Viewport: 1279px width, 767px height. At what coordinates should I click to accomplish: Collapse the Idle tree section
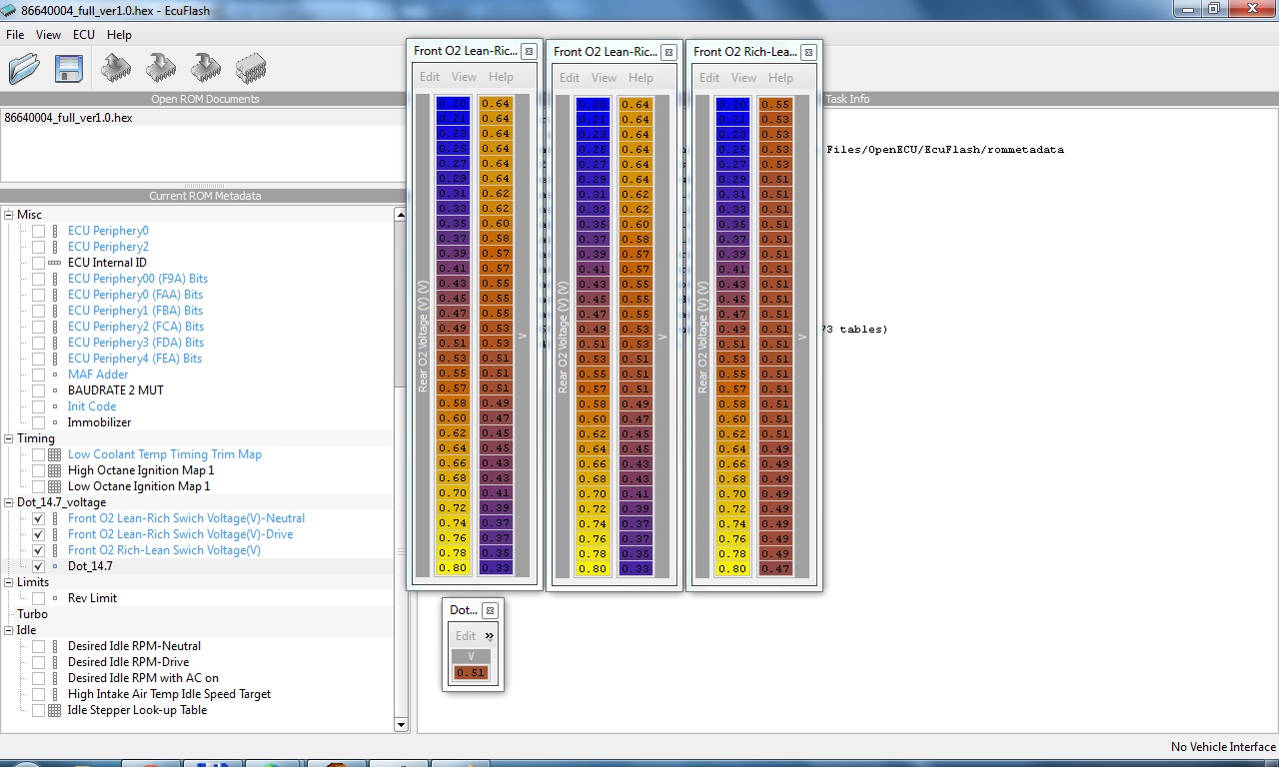(x=9, y=630)
